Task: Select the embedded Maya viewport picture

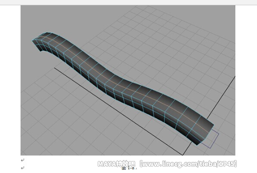Action: click(x=128, y=80)
